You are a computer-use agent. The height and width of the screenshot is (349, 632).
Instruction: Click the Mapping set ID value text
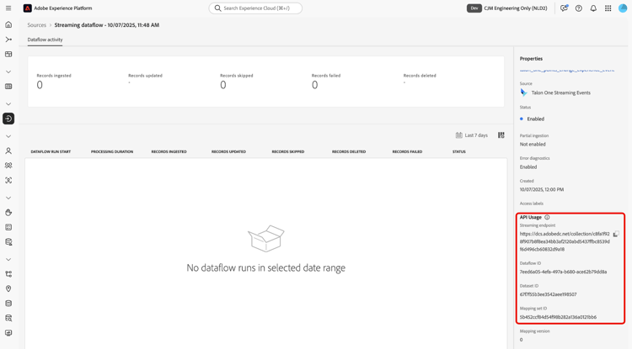tap(558, 317)
